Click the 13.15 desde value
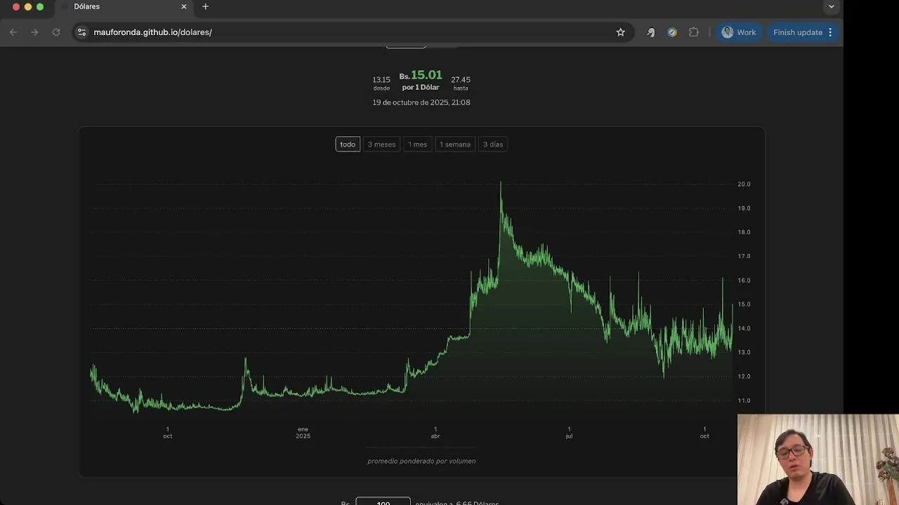 (x=381, y=80)
